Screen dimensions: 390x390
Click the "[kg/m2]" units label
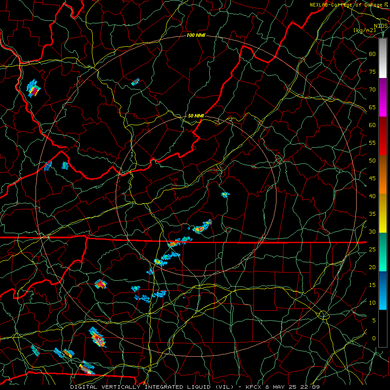[364, 30]
